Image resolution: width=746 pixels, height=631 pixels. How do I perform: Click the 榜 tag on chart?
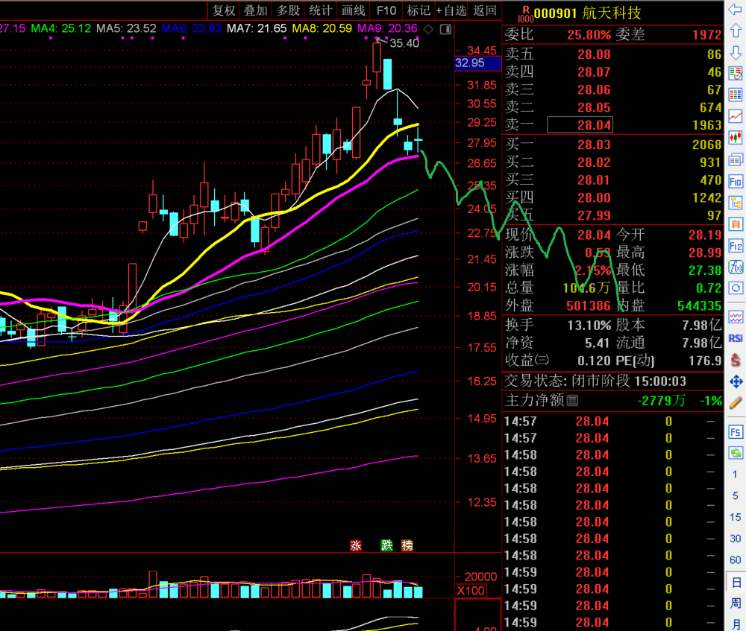point(407,545)
